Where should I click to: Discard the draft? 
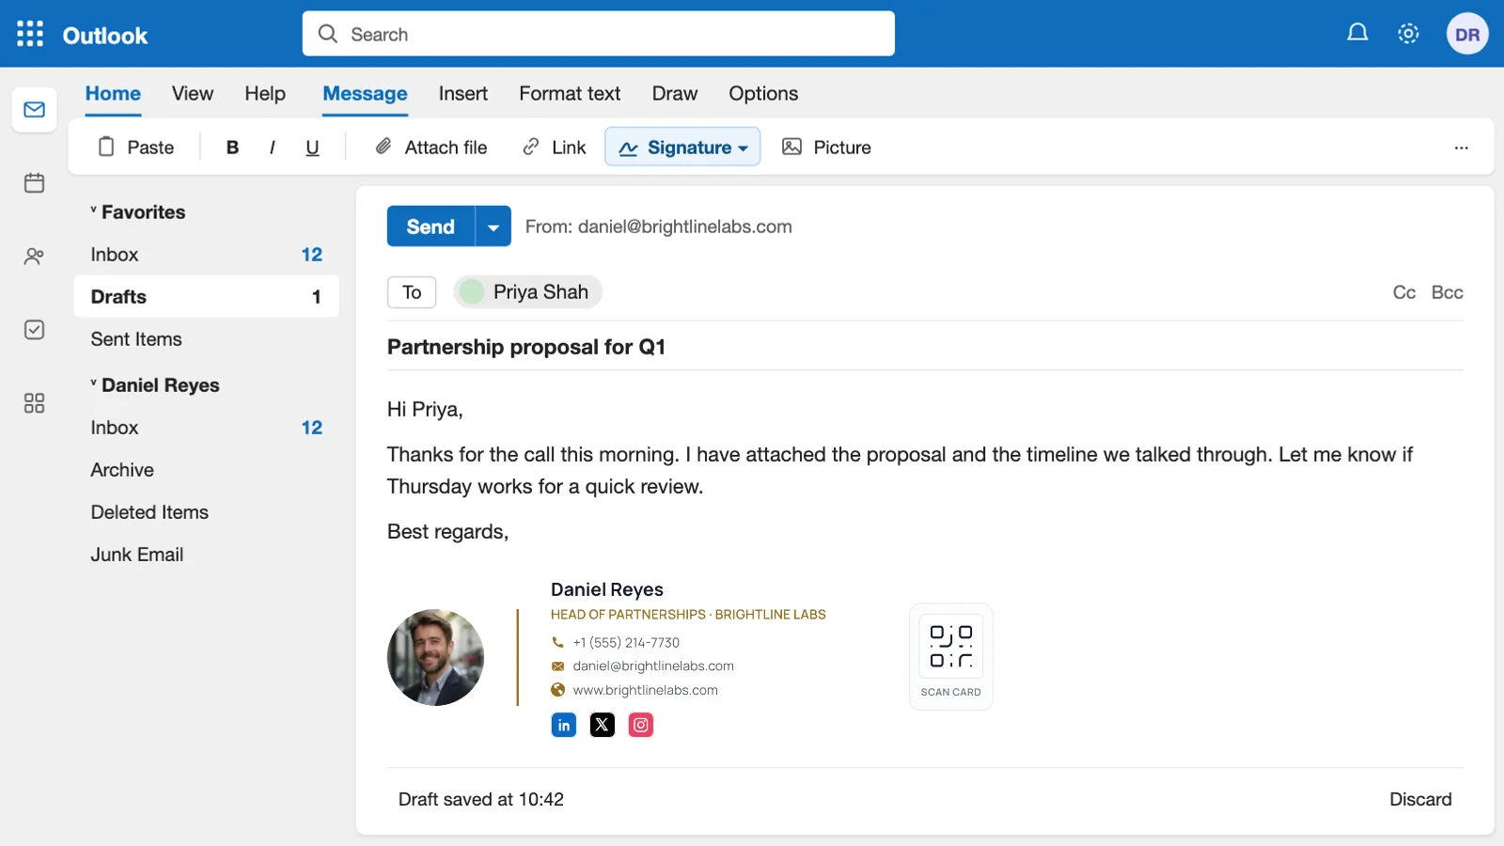pyautogui.click(x=1420, y=799)
